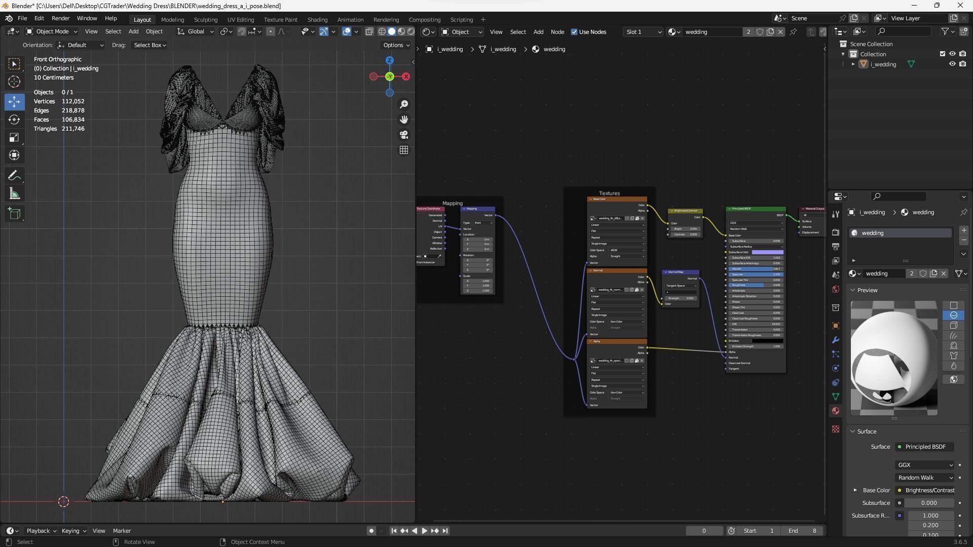The height and width of the screenshot is (547, 973).
Task: Activate the Rotate tool
Action: tap(14, 120)
